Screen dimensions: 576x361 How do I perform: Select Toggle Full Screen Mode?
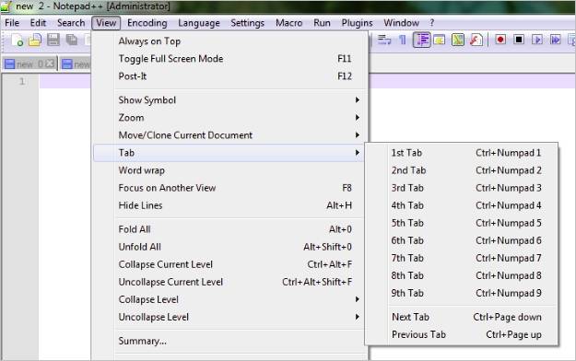coord(229,59)
